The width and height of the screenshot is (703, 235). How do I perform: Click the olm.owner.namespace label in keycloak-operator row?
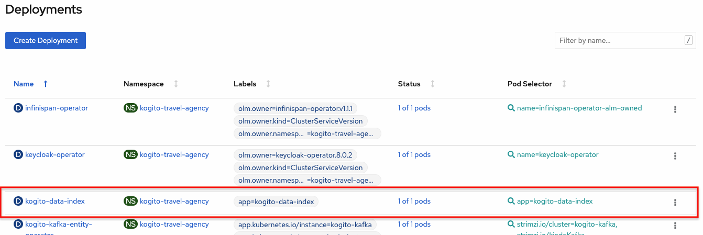(x=307, y=181)
